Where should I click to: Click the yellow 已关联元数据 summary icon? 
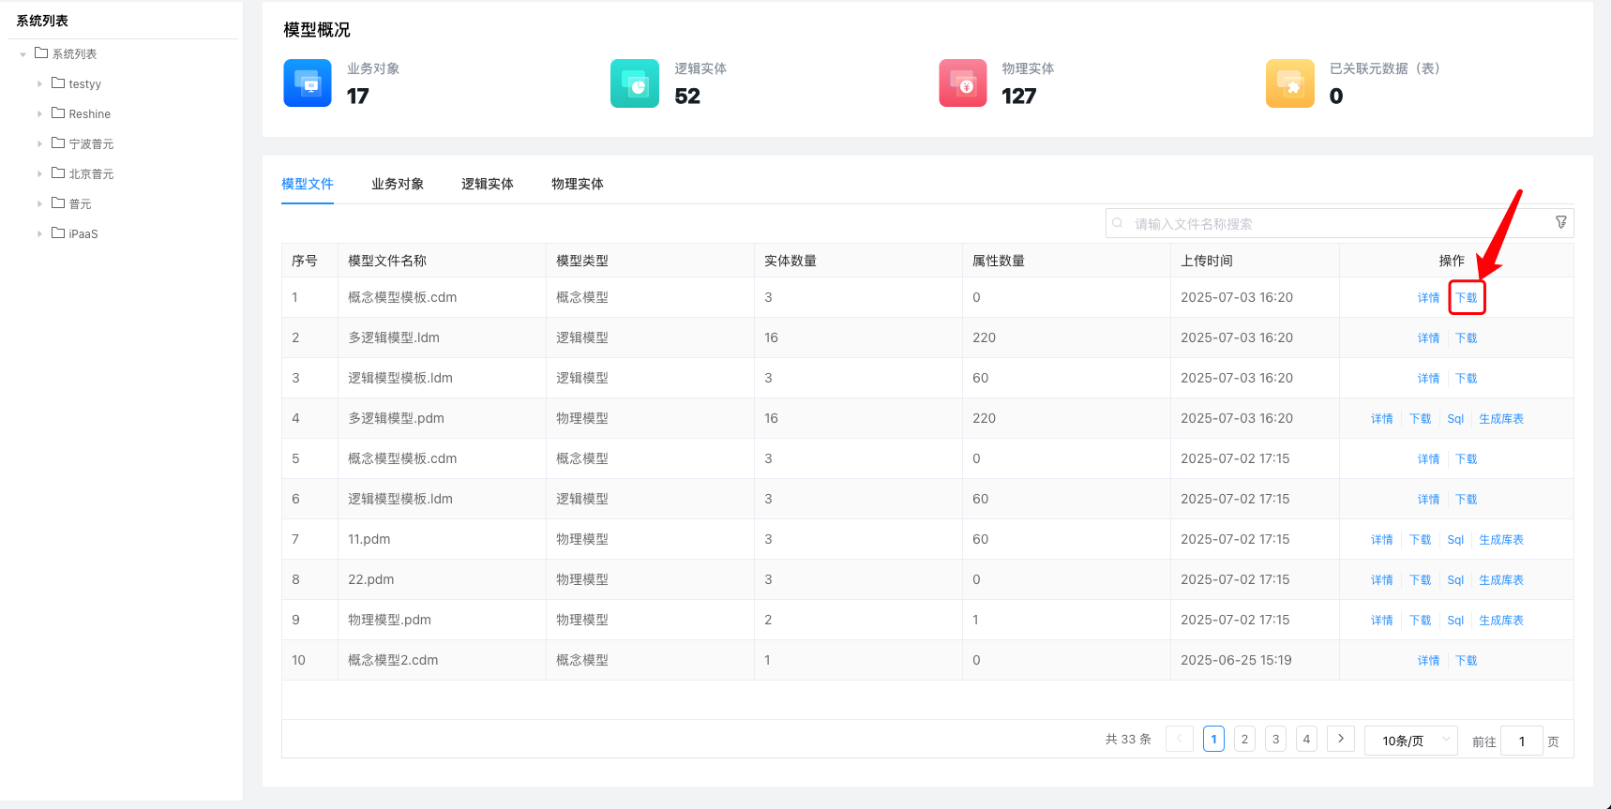click(x=1290, y=83)
